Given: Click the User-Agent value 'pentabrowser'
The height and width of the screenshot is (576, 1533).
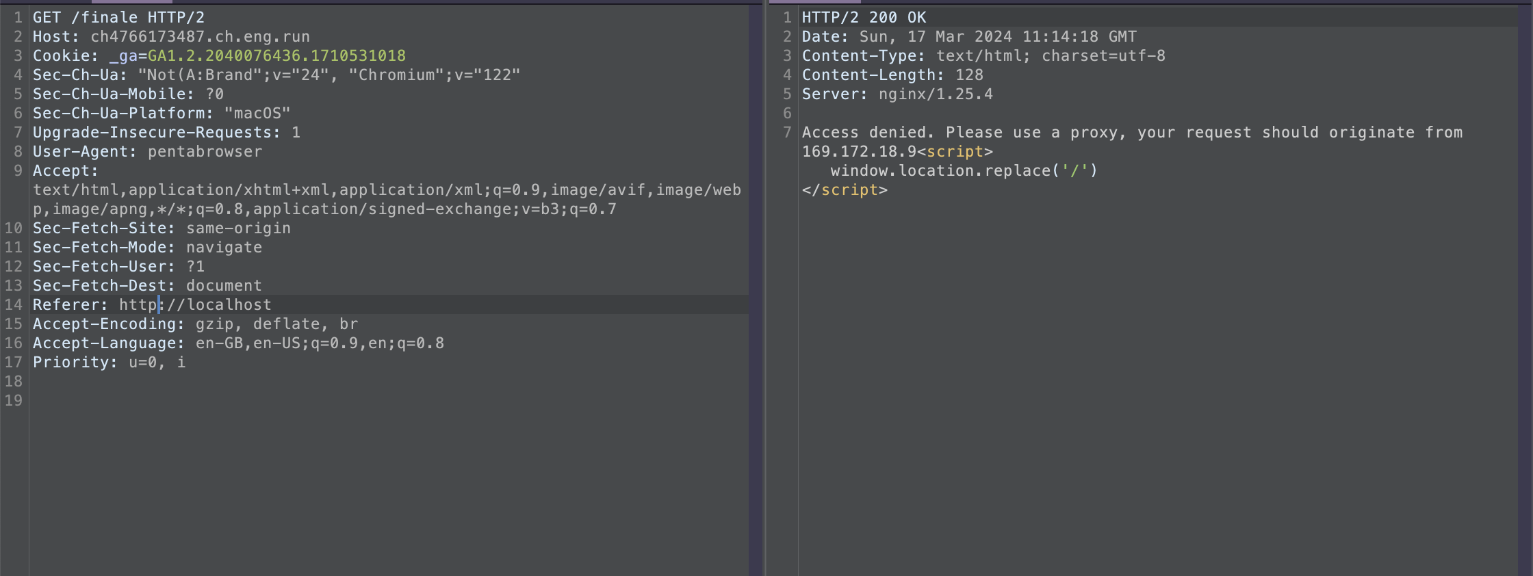Looking at the screenshot, I should (x=205, y=151).
